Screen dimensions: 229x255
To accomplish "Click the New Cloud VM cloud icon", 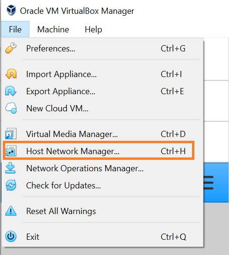I will [x=11, y=108].
